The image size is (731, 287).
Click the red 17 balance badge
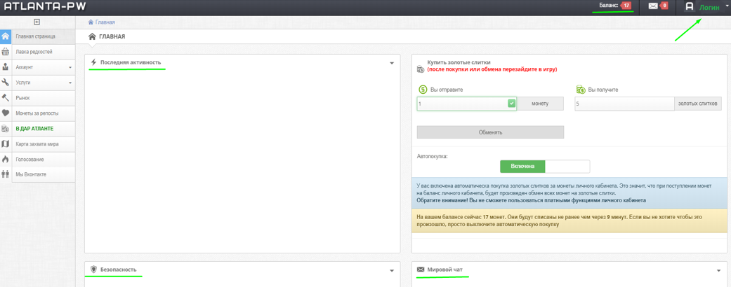[x=626, y=6]
